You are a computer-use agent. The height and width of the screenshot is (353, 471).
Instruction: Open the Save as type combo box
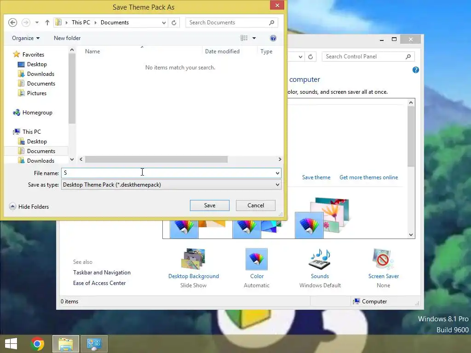[x=171, y=185]
